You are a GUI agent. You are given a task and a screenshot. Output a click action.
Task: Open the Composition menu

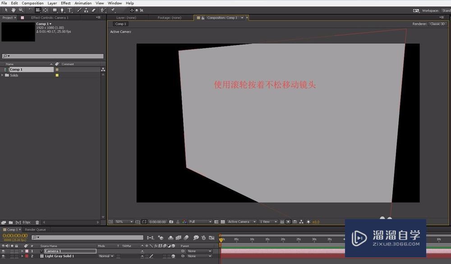pos(32,3)
